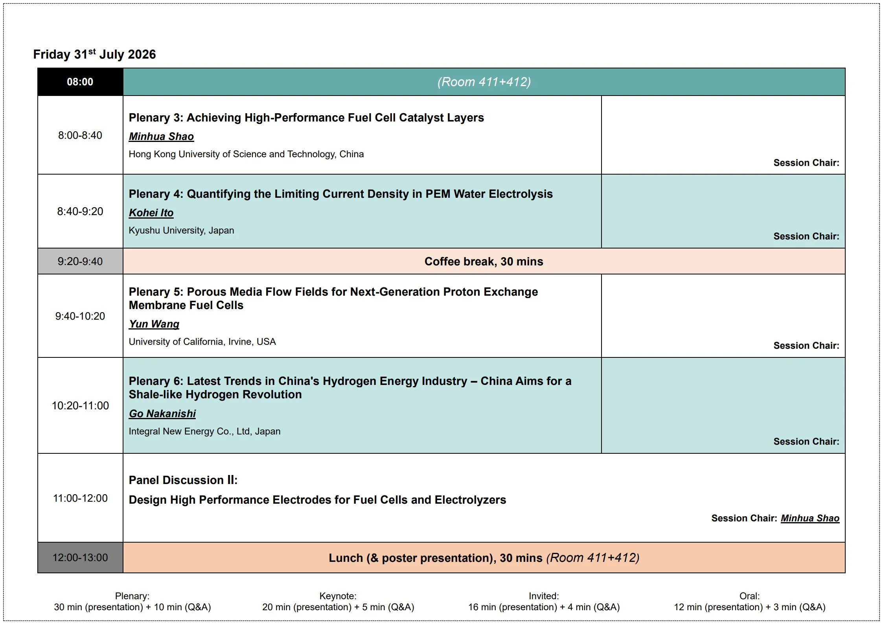The height and width of the screenshot is (624, 883).
Task: Click the 08:00 black header cell
Action: coord(80,82)
